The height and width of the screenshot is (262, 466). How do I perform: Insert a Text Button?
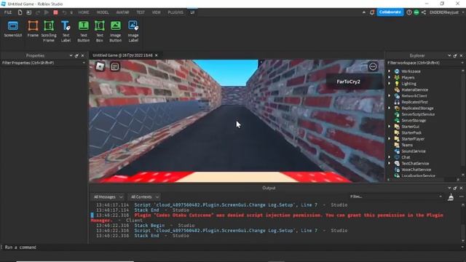pos(84,31)
